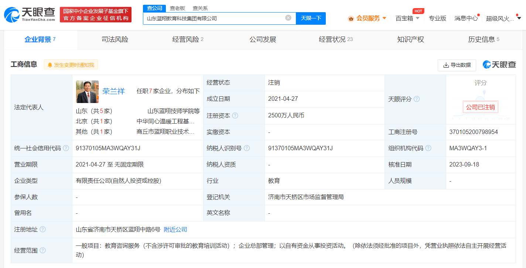Image resolution: width=526 pixels, height=268 pixels.
Task: Click the TianYanCha logo in header
Action: pyautogui.click(x=30, y=14)
